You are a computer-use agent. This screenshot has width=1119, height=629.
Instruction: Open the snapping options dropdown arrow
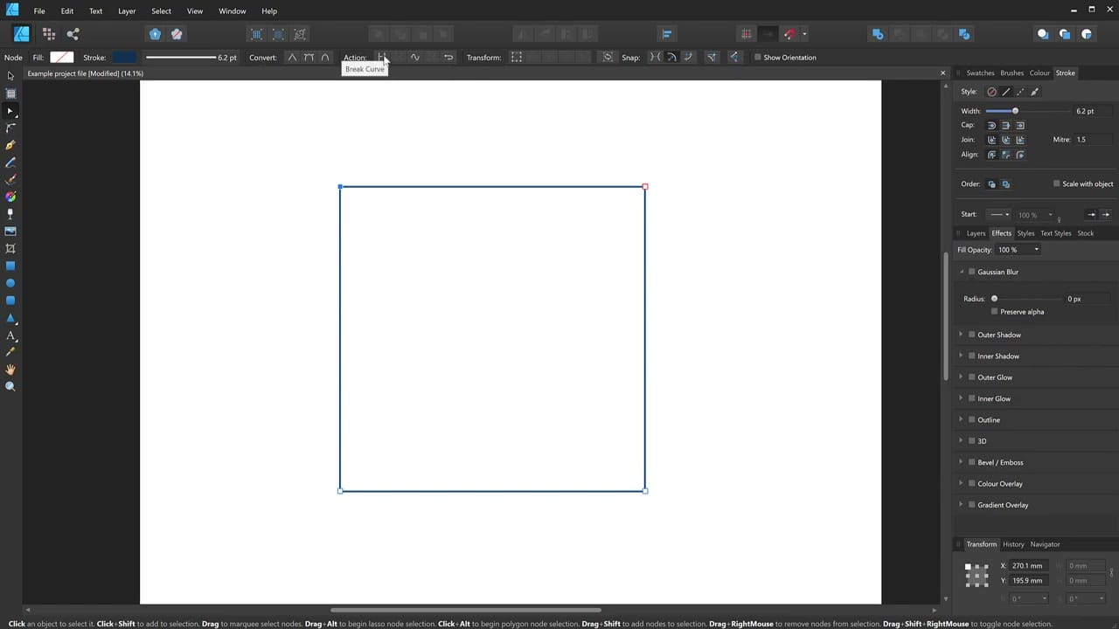pos(804,35)
